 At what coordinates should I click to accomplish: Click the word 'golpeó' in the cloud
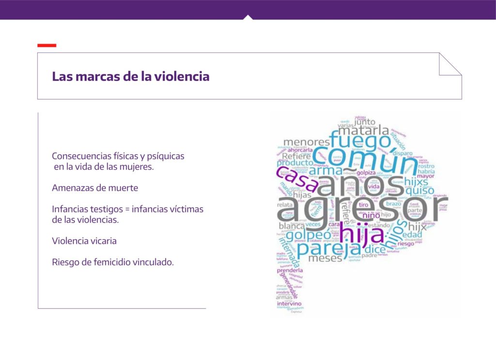pos(309,235)
